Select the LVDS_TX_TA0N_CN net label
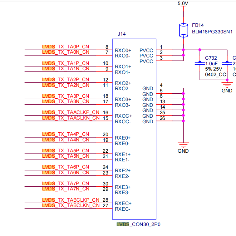 pos(66,52)
